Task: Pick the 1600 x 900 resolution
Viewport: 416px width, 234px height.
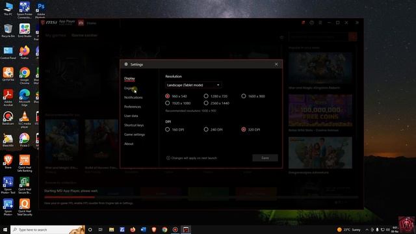Action: tap(253, 96)
